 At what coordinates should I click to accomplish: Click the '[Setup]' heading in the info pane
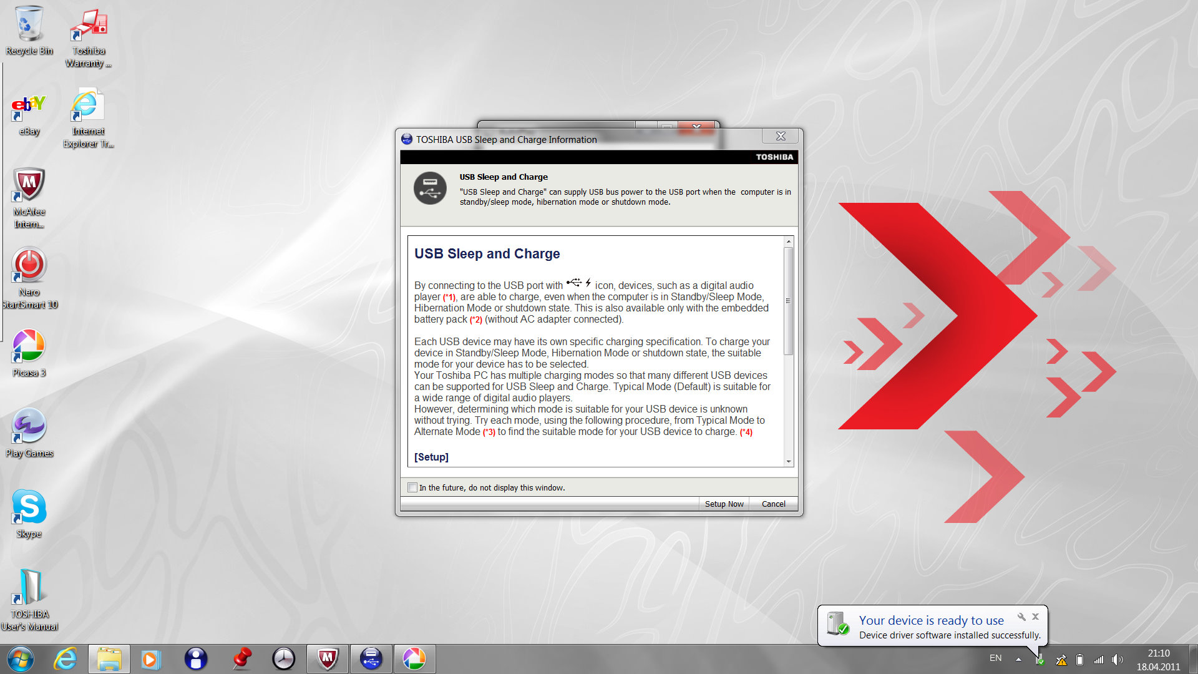tap(431, 457)
